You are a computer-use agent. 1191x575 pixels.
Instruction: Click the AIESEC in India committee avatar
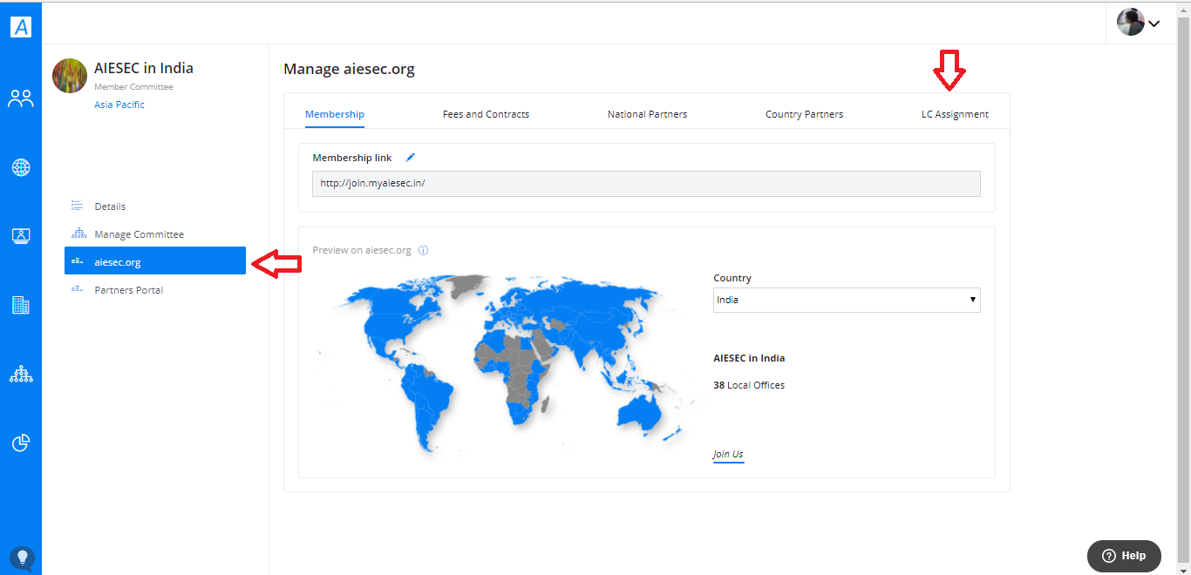pos(70,76)
